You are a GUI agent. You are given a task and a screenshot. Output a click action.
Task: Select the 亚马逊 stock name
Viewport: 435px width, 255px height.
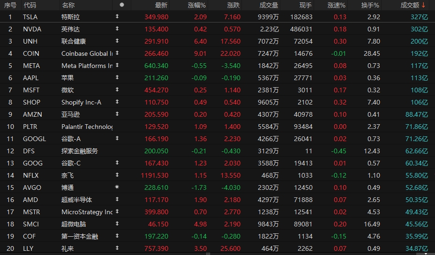pyautogui.click(x=70, y=114)
